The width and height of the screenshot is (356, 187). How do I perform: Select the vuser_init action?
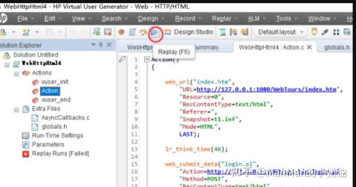pos(54,82)
